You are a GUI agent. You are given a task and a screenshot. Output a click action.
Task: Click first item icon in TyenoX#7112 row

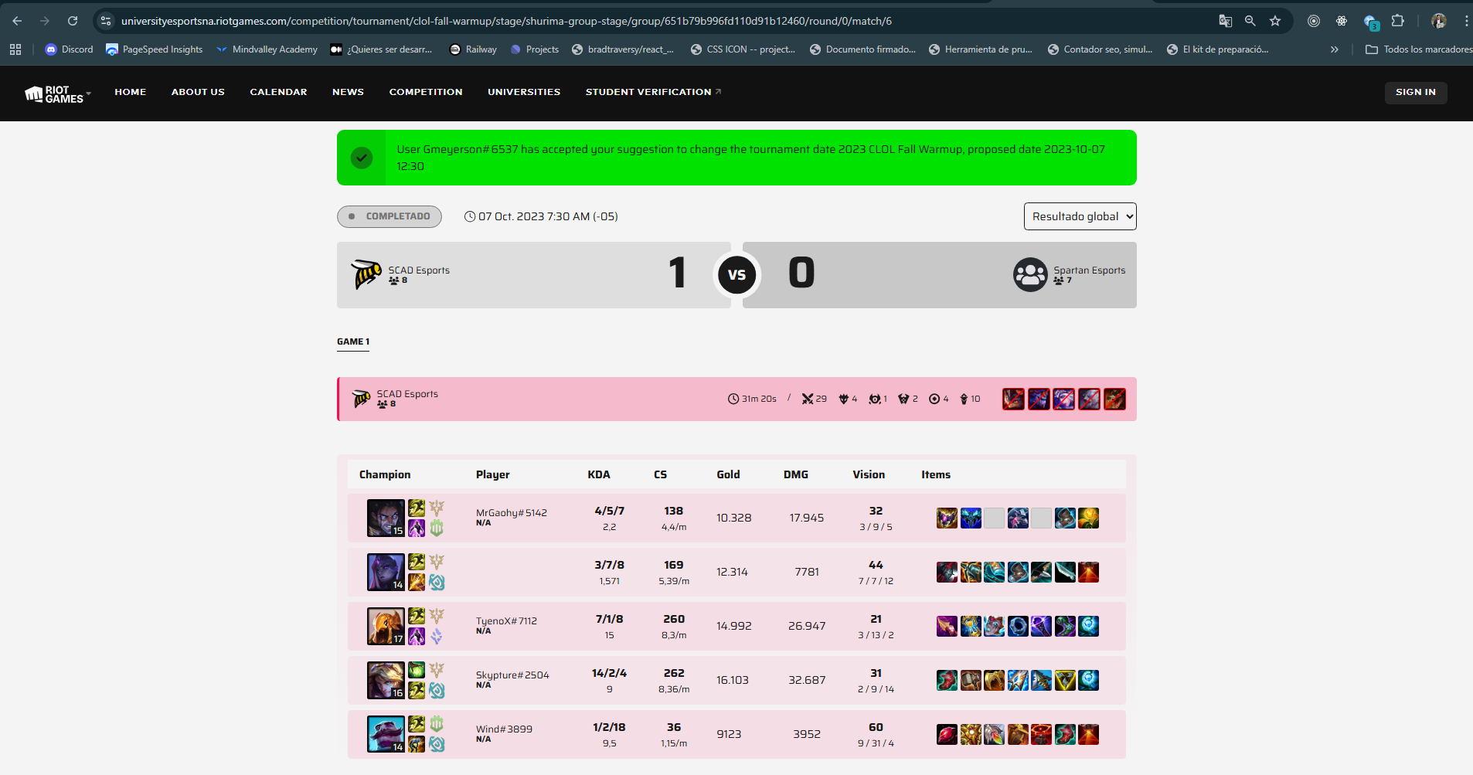coord(947,626)
